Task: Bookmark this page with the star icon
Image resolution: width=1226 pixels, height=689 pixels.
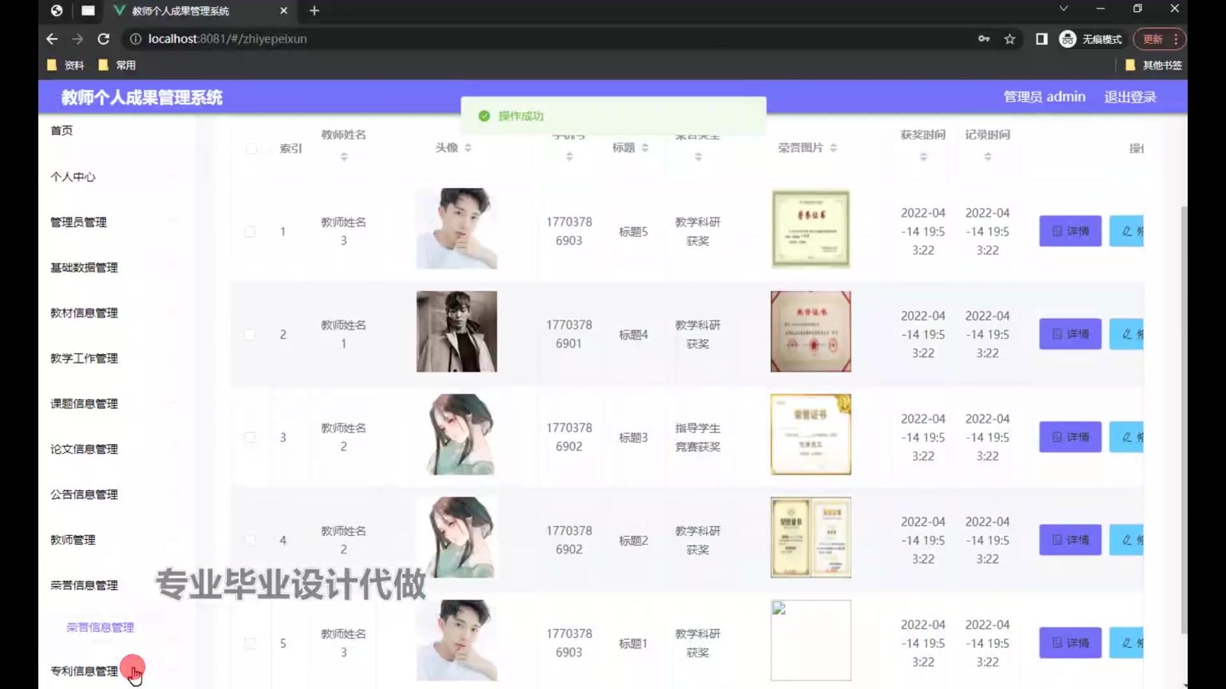Action: [x=1010, y=39]
